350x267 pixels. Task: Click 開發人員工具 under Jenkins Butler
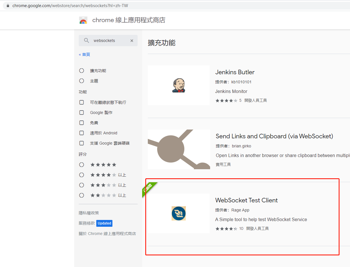coord(256,100)
